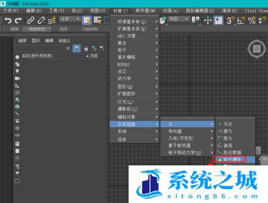Screen dimensions: 268x203
Task: Click the ViewCube in the viewport
Action: (x=257, y=49)
